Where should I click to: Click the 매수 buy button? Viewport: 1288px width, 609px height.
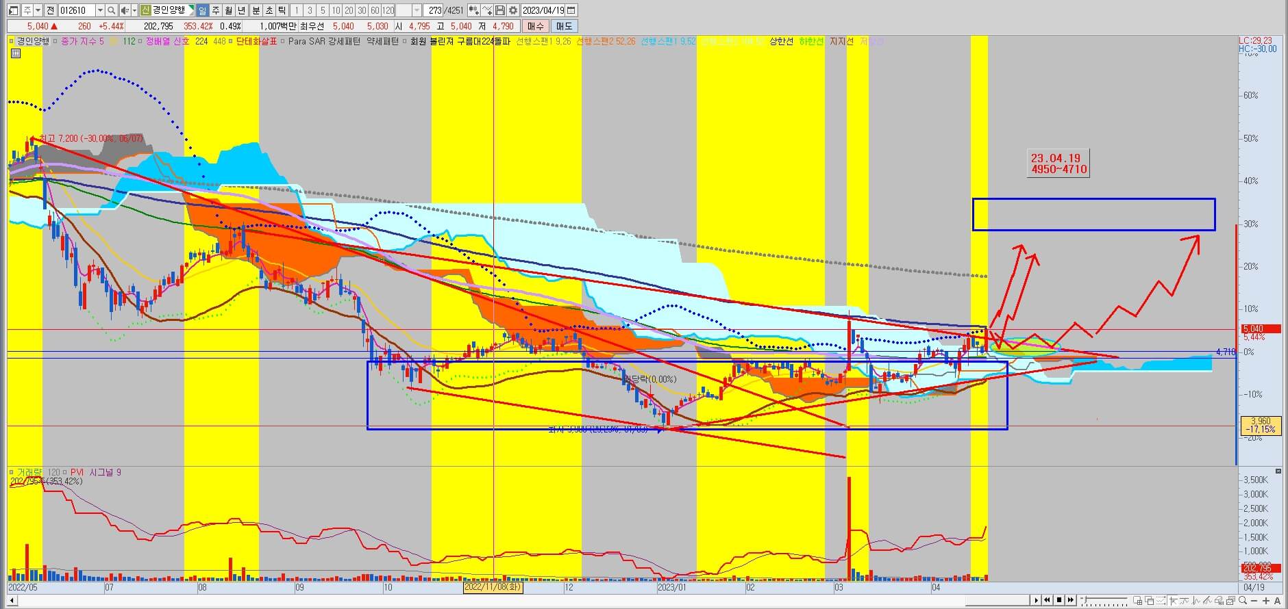pyautogui.click(x=535, y=26)
